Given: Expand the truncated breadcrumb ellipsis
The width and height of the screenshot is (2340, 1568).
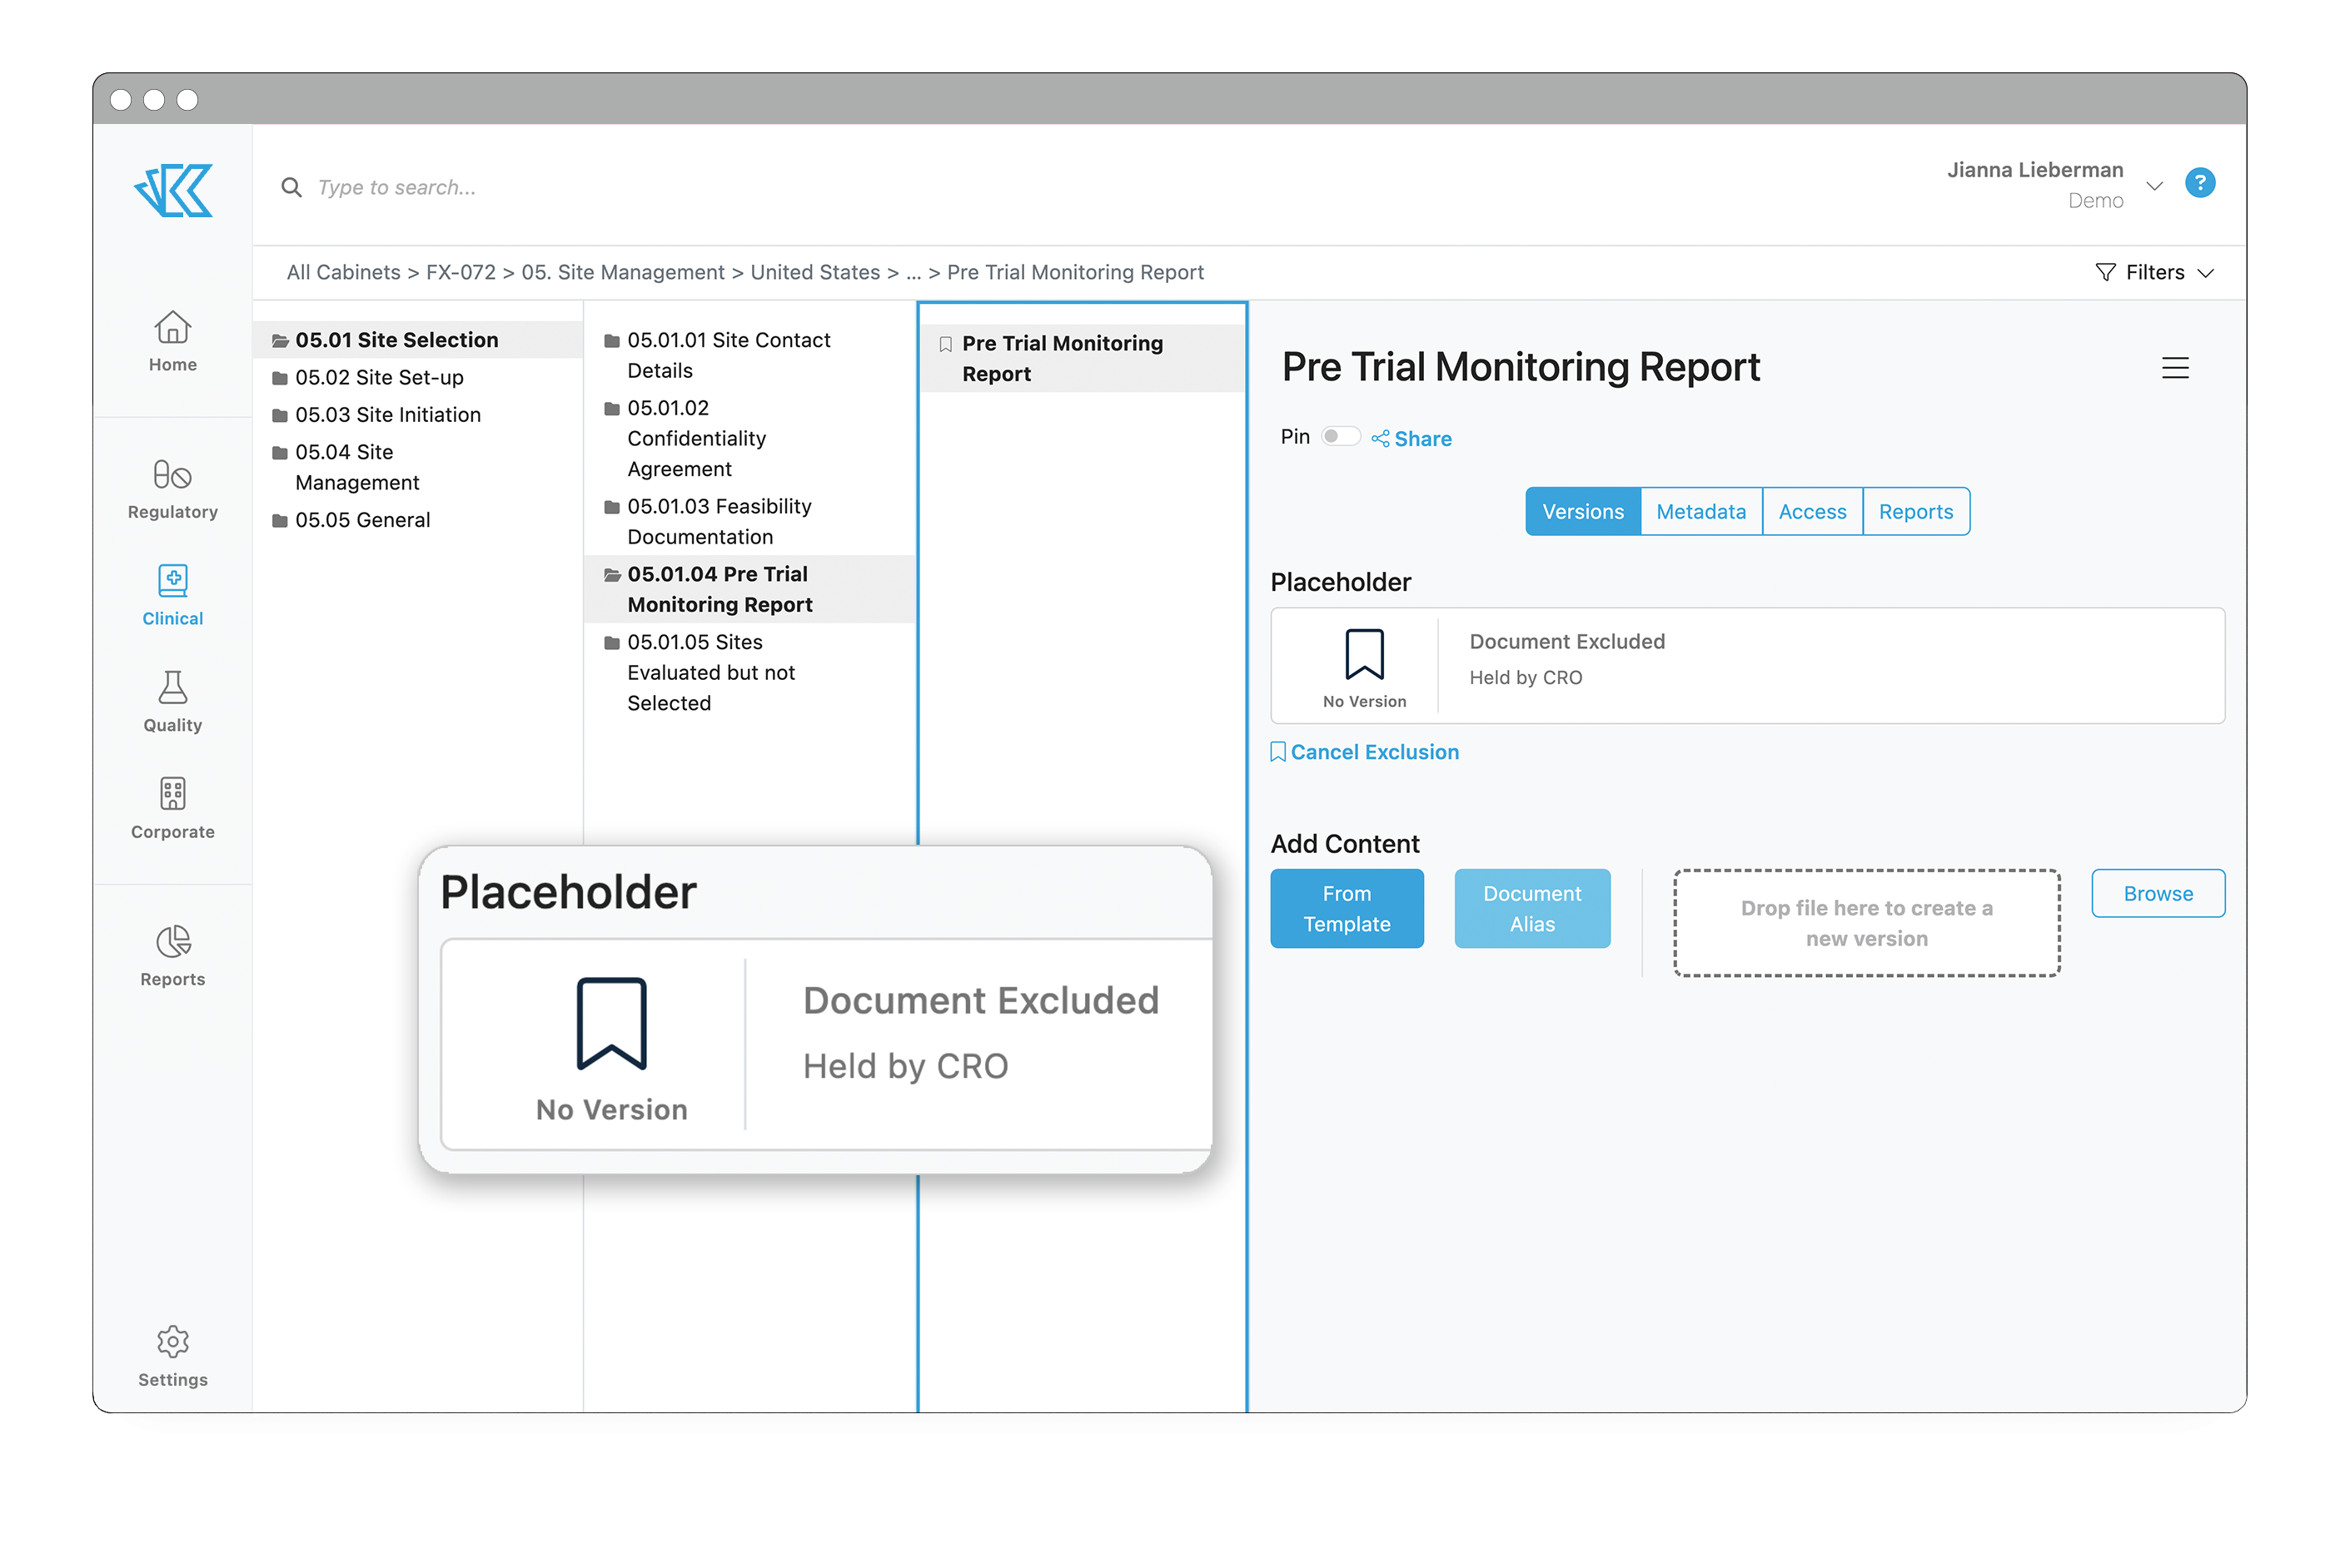Looking at the screenshot, I should click(914, 272).
